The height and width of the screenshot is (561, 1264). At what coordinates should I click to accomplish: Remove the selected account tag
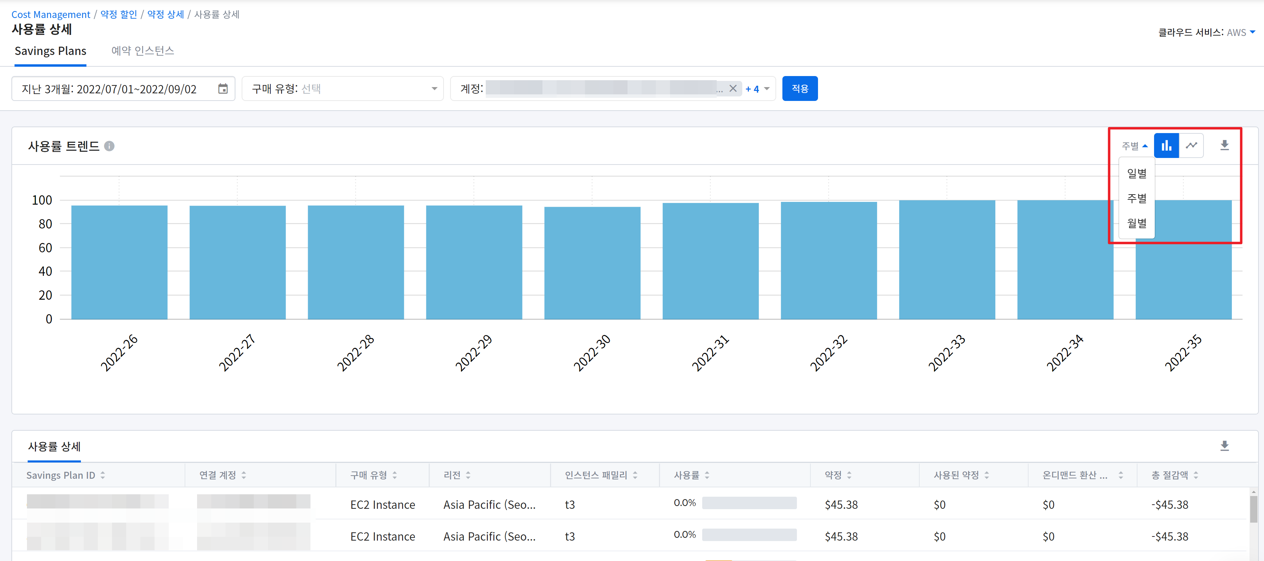(733, 89)
